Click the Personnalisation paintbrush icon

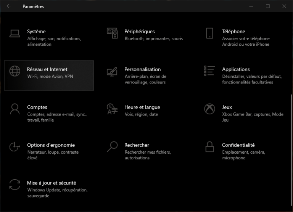click(112, 72)
